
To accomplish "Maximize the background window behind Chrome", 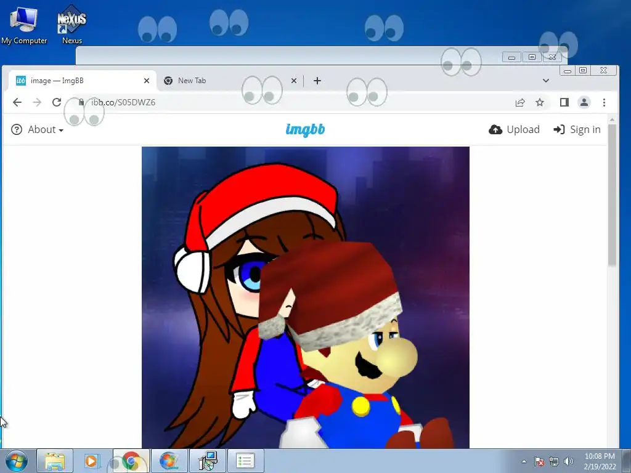I will 532,57.
